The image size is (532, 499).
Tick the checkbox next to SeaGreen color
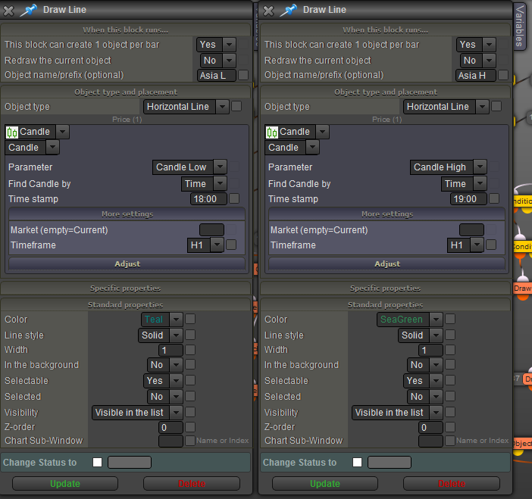tap(450, 319)
